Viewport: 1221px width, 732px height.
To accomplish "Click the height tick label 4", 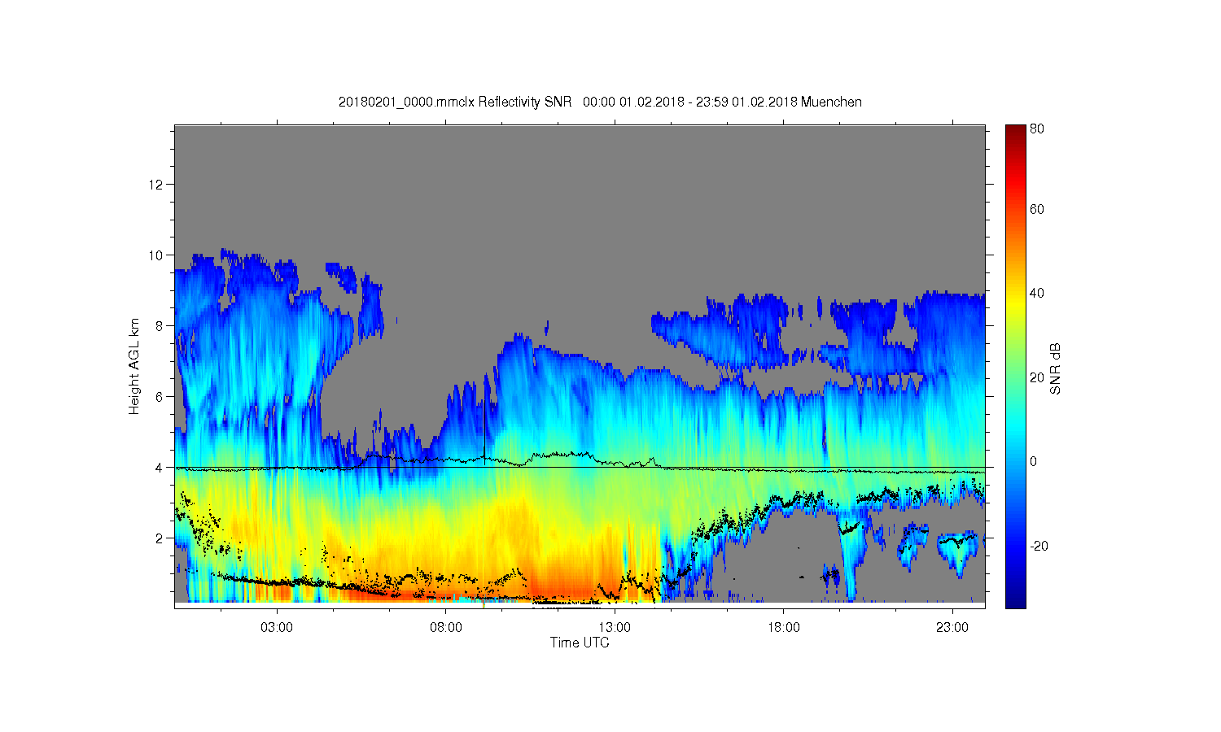I will [x=160, y=467].
